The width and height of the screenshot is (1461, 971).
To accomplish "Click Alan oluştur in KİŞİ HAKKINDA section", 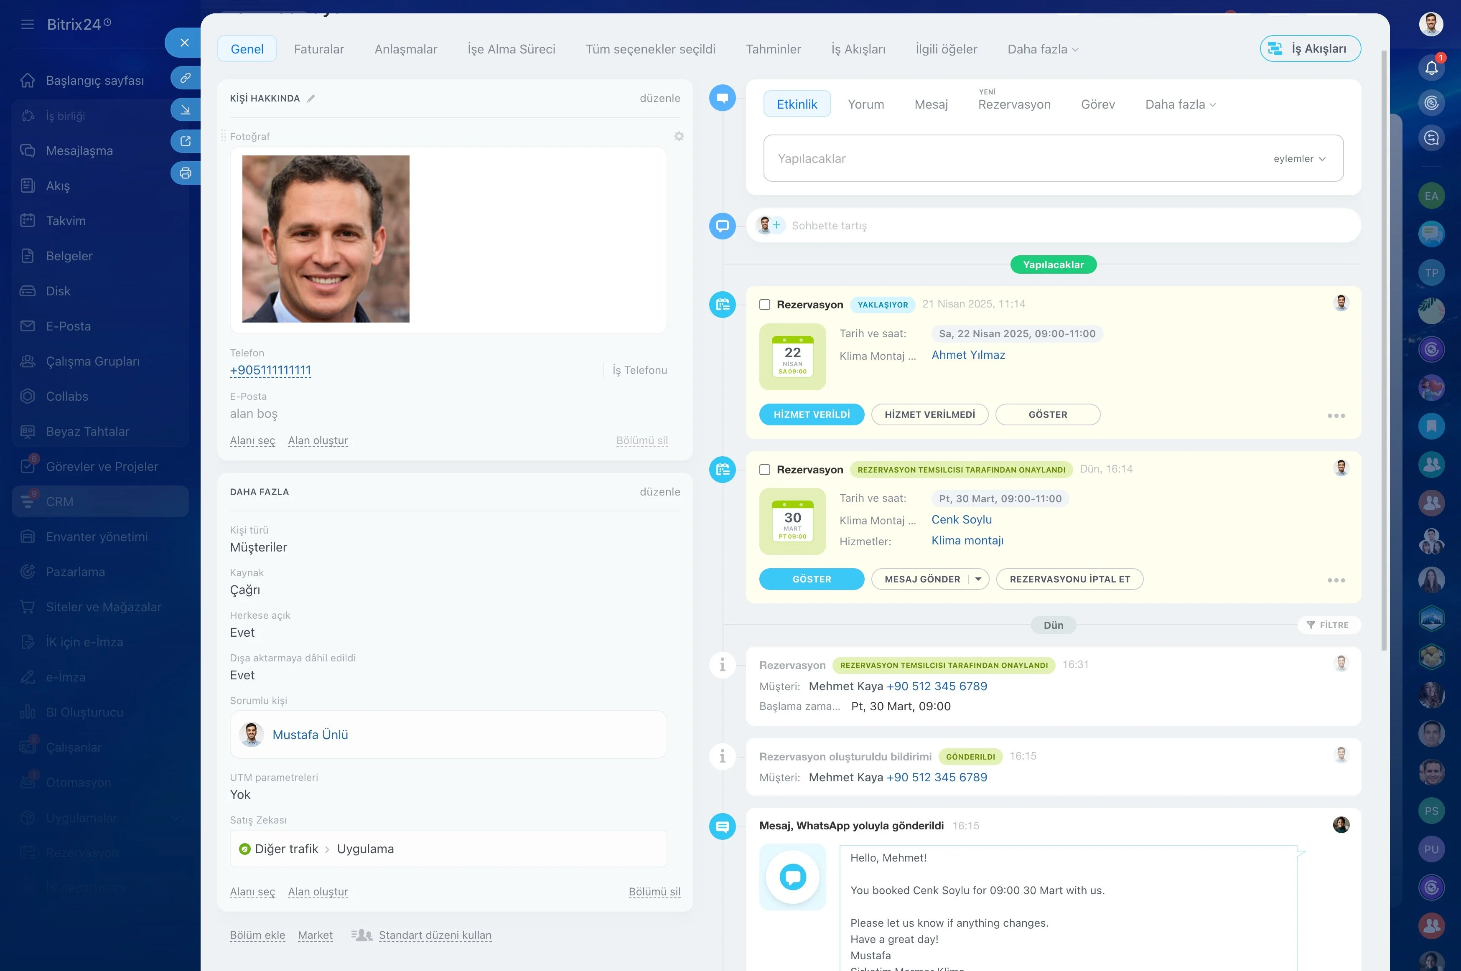I will (x=318, y=440).
